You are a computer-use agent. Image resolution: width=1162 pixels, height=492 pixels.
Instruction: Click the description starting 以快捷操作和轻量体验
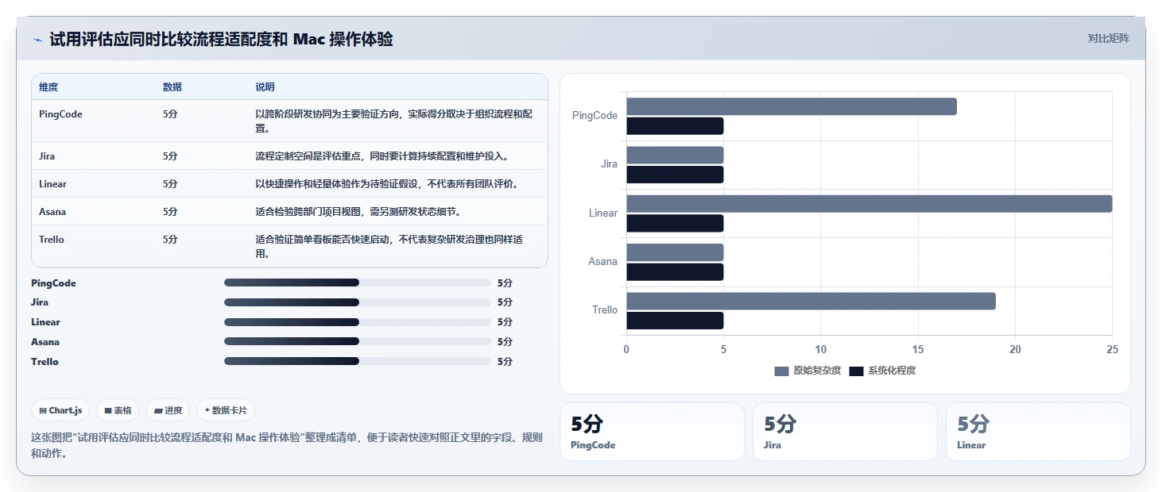[x=387, y=184]
